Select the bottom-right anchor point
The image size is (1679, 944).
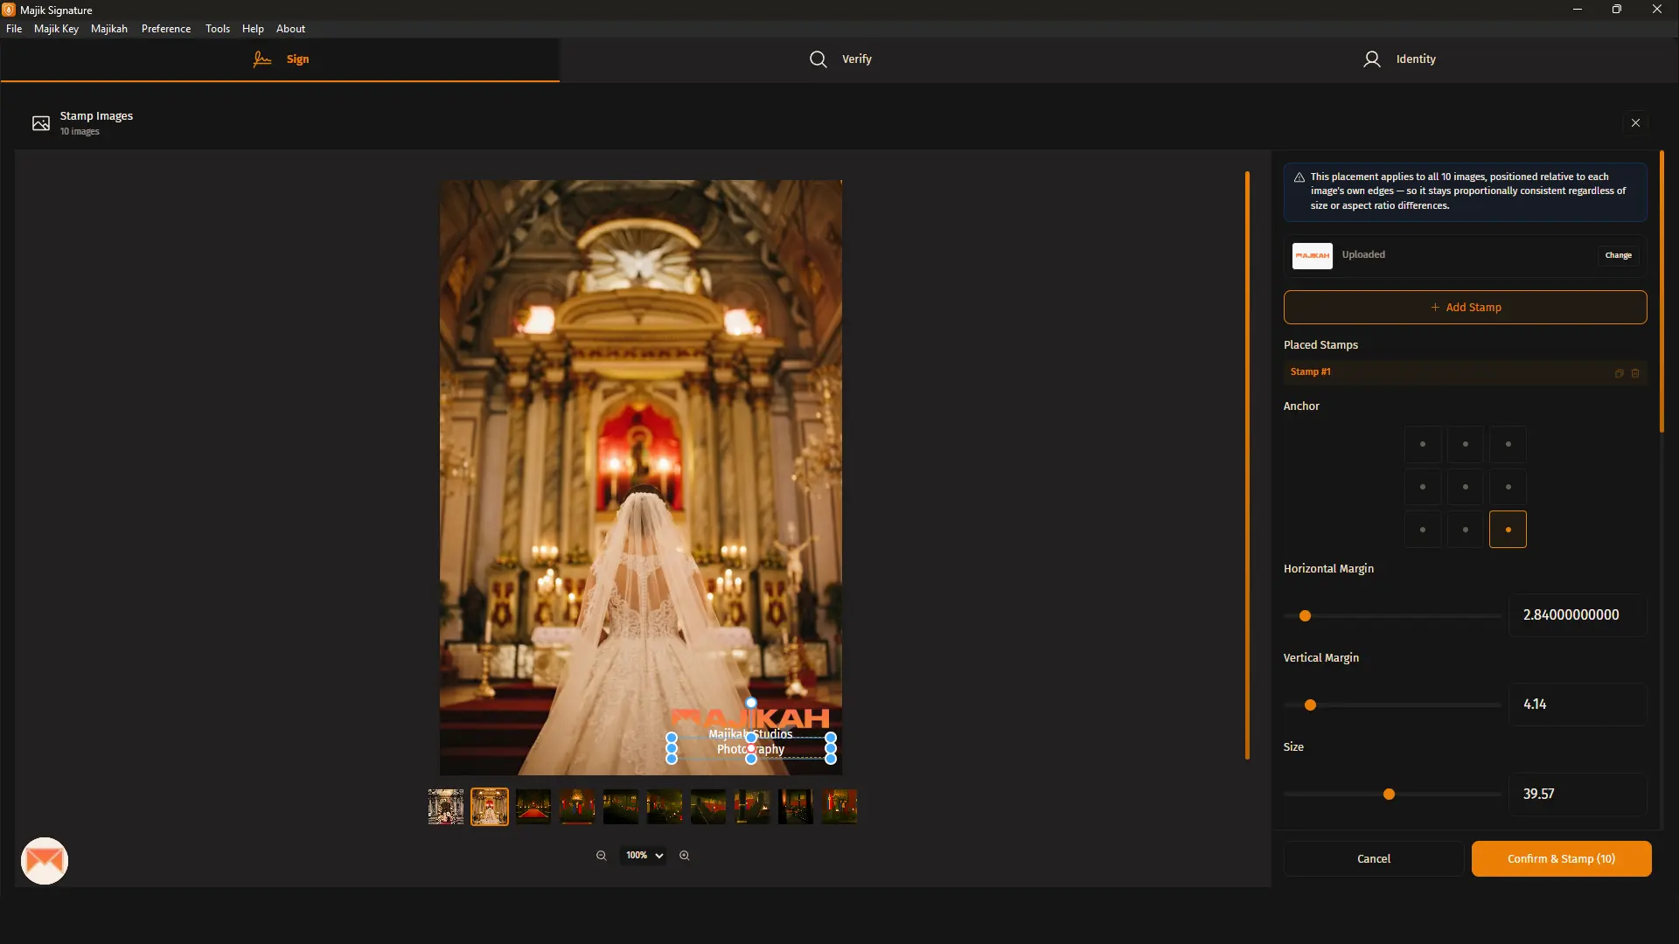point(1508,530)
